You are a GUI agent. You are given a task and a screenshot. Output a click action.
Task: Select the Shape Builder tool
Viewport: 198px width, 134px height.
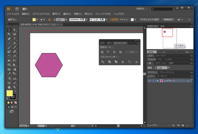click(x=9, y=65)
